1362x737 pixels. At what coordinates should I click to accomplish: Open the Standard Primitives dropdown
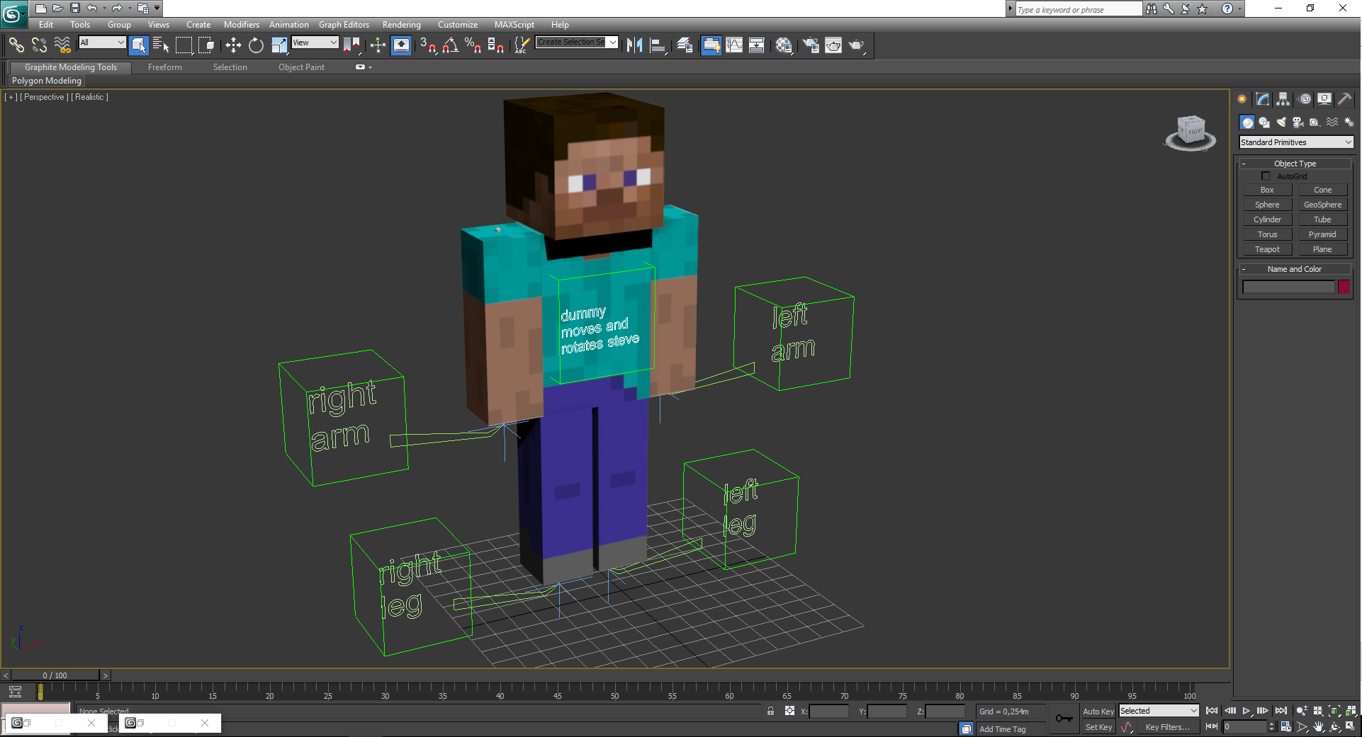coord(1296,142)
